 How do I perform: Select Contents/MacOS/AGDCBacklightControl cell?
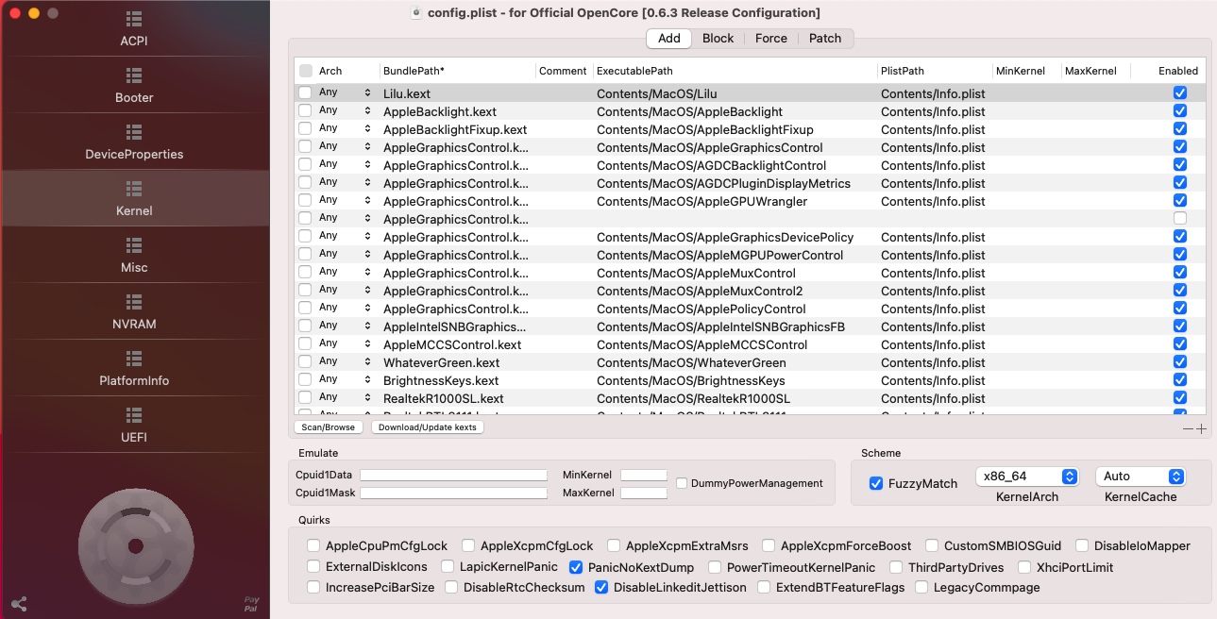(711, 165)
